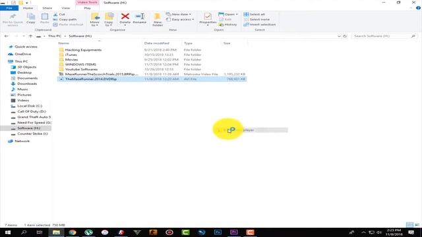Viewport: 422px width, 237px height.
Task: Click the Windows Start button
Action: point(7,232)
